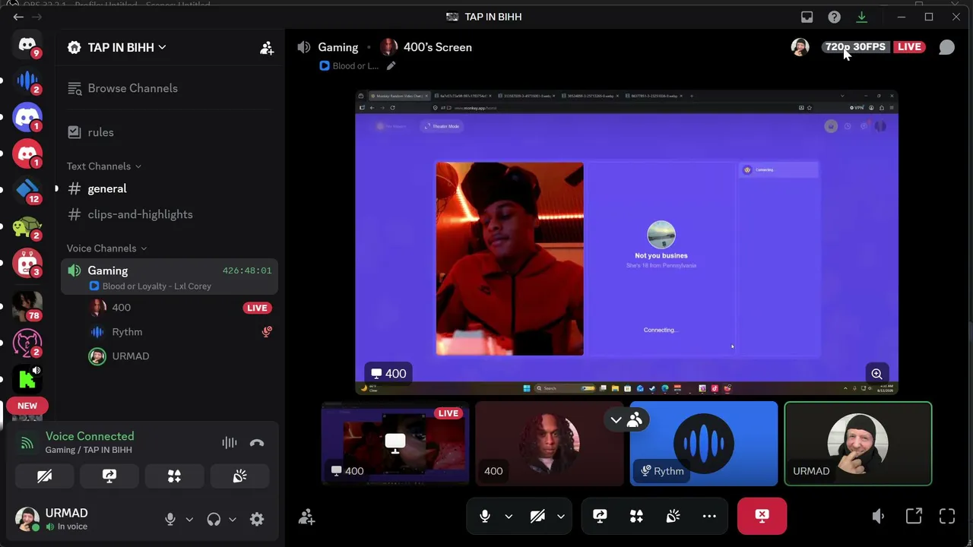Invite friends to the call icon
The image size is (973, 547).
306,517
